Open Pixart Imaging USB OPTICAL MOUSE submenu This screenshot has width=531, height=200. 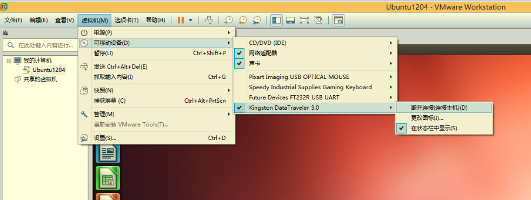coord(315,77)
